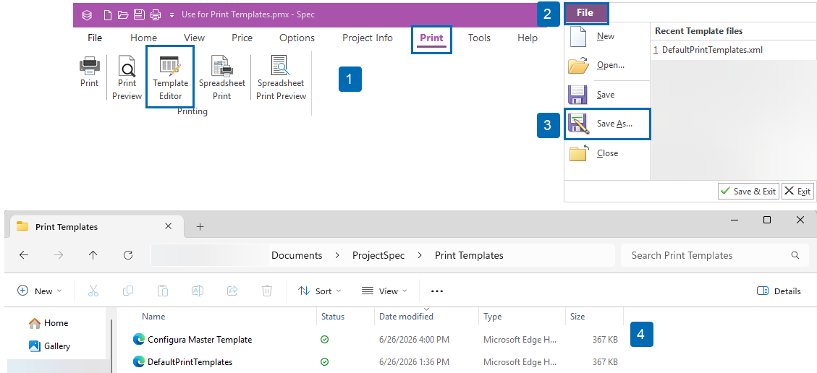Choose Close in the File menu
The width and height of the screenshot is (817, 373).
coord(606,153)
